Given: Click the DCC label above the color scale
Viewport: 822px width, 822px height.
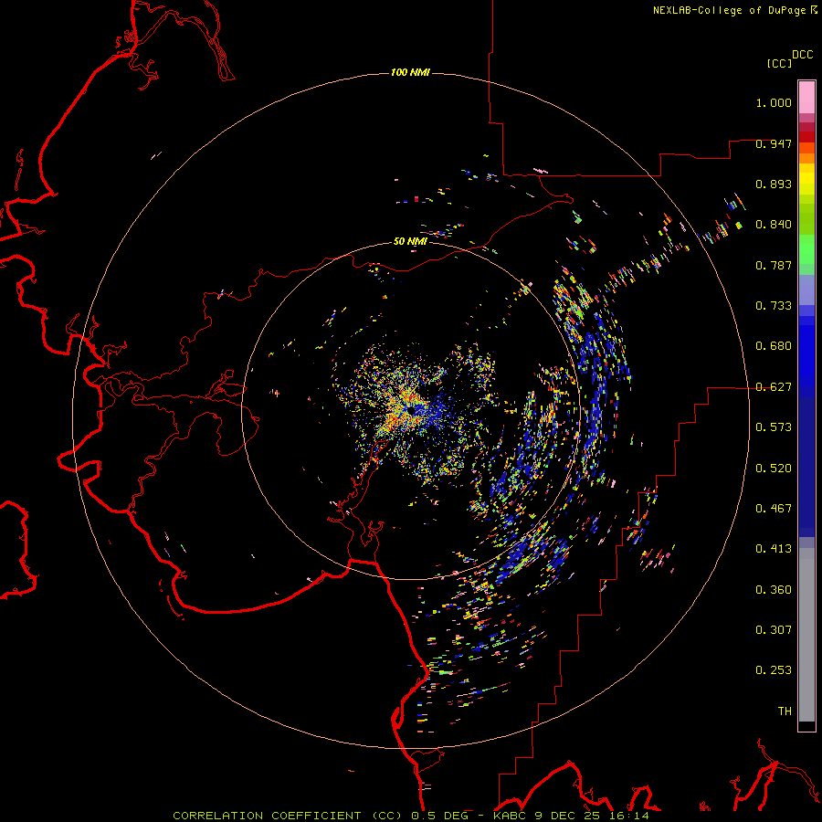Looking at the screenshot, I should (x=803, y=55).
